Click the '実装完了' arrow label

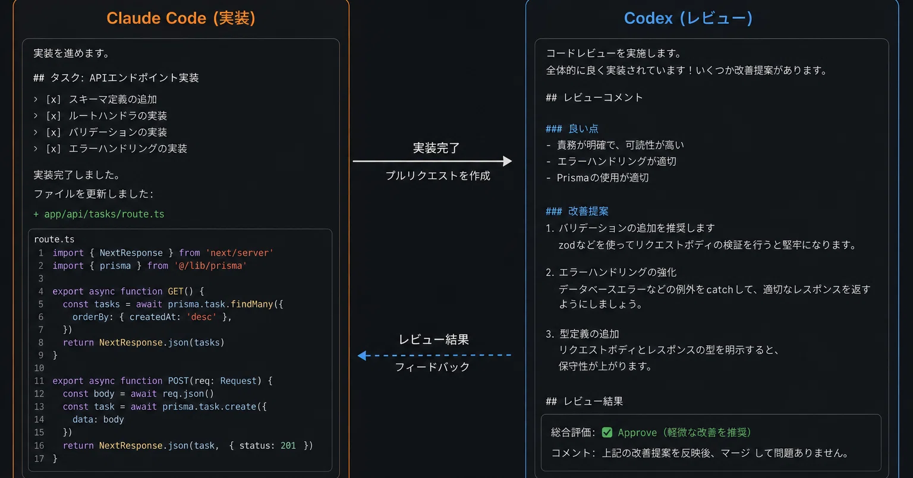pos(436,148)
